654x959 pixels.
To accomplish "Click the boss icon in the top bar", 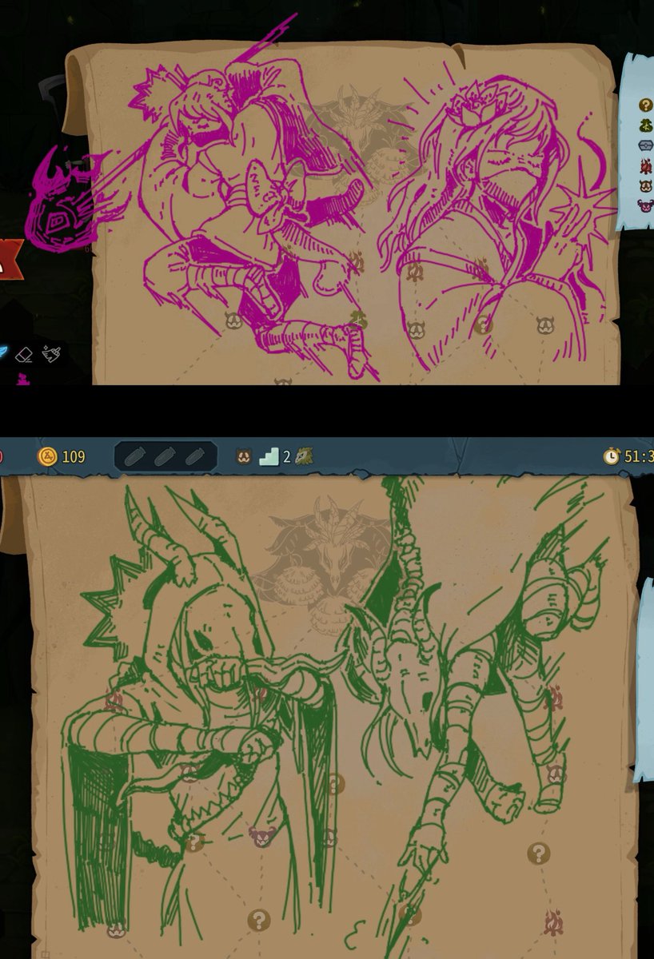I will (303, 456).
